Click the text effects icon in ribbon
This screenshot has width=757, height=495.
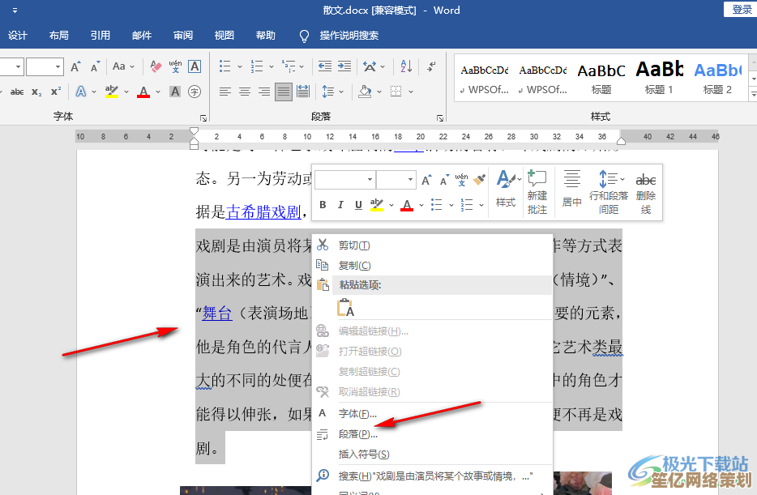81,92
